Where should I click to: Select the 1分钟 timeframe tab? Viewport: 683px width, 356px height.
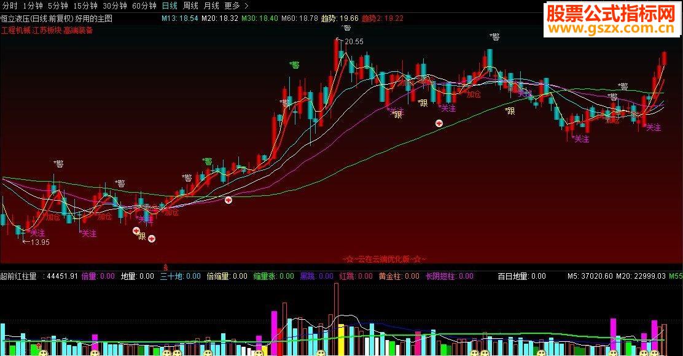(33, 6)
